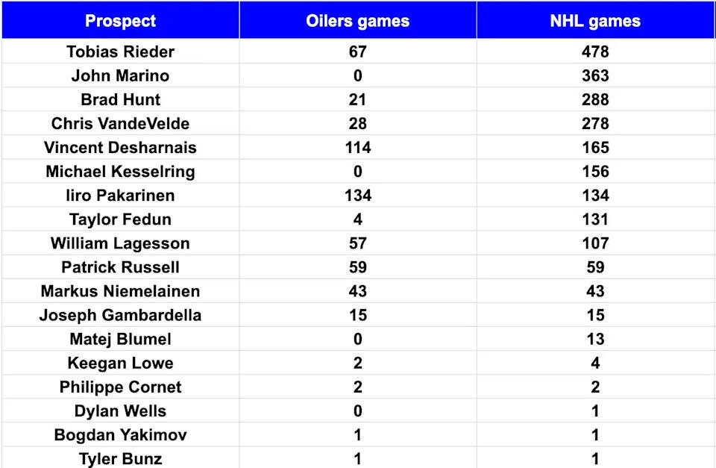Click the Joseph Gambardella name cell
716x468 pixels.
pos(120,315)
